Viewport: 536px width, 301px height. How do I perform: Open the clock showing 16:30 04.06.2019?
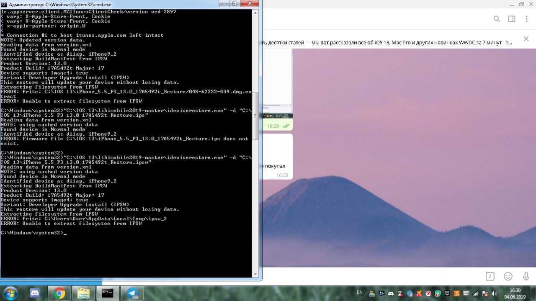[515, 293]
